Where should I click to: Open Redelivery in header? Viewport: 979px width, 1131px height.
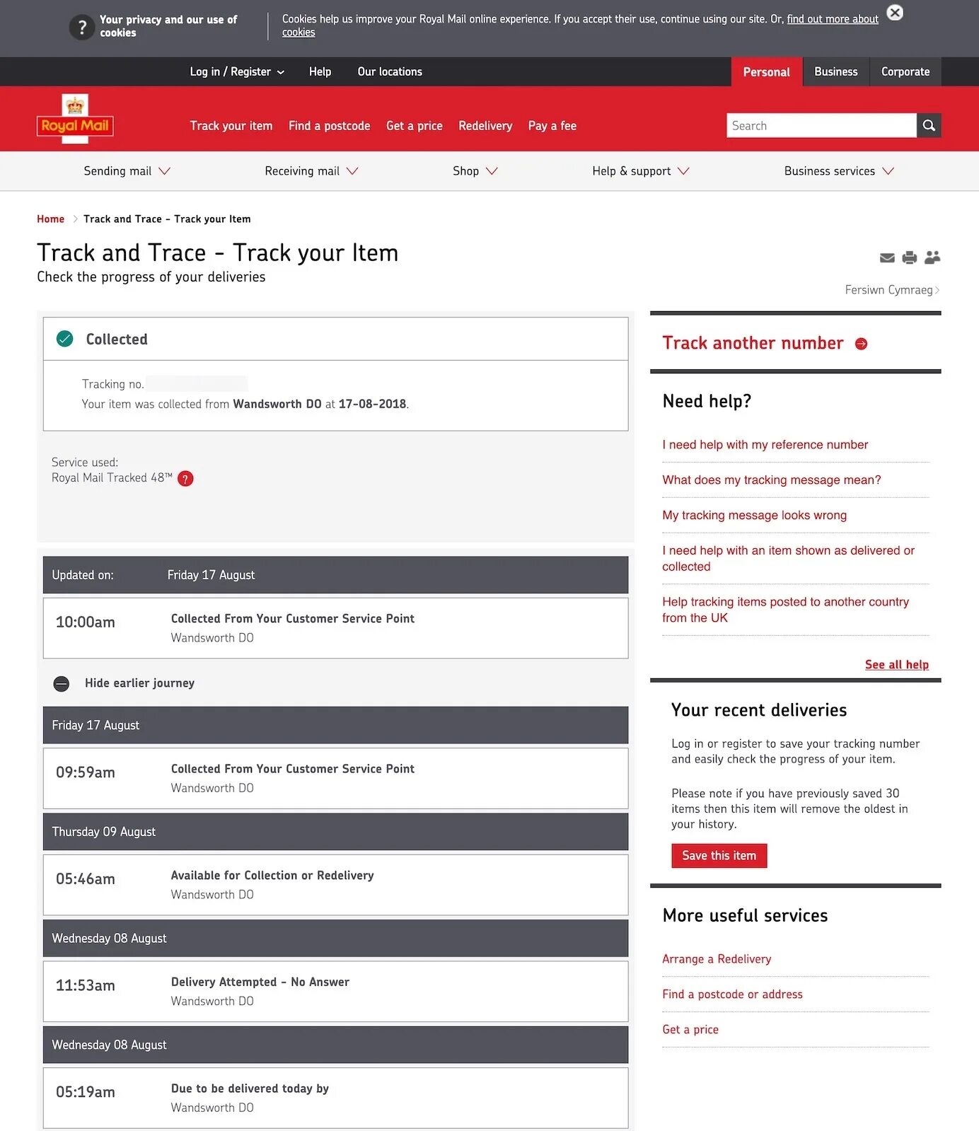(x=485, y=126)
